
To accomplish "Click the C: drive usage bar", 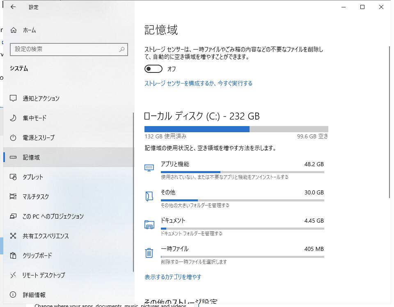I will click(236, 129).
